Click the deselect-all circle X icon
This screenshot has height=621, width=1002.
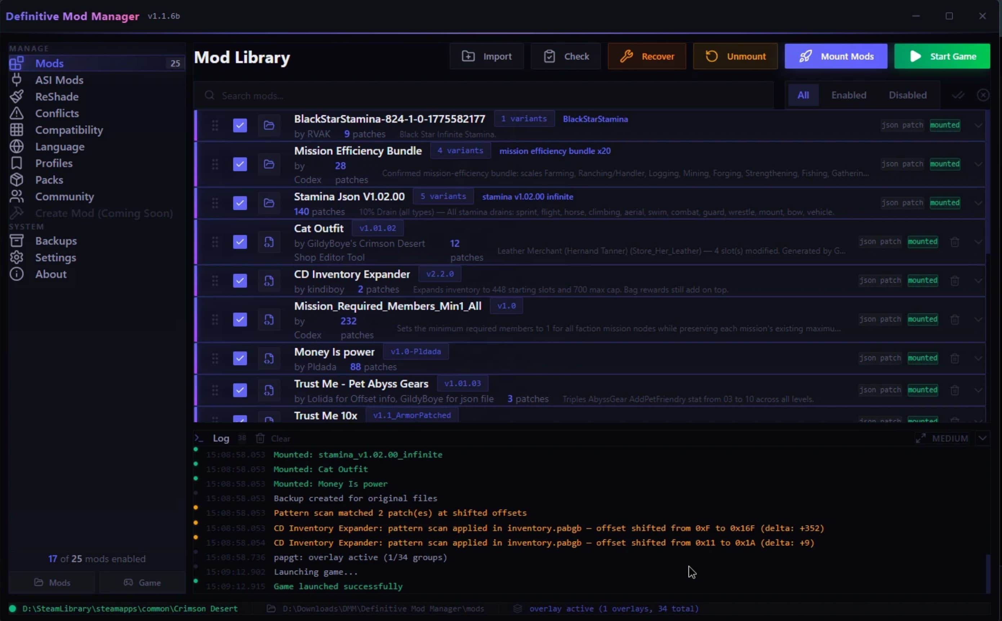point(983,95)
